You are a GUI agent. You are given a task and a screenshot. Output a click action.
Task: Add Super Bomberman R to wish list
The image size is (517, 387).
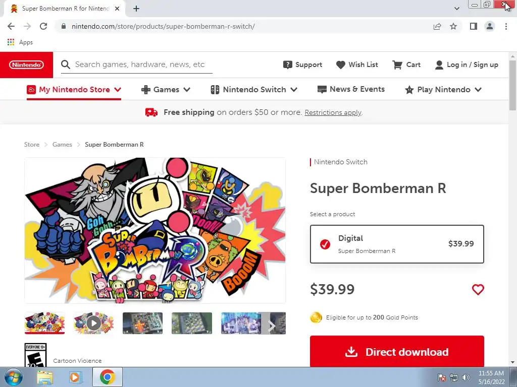478,290
